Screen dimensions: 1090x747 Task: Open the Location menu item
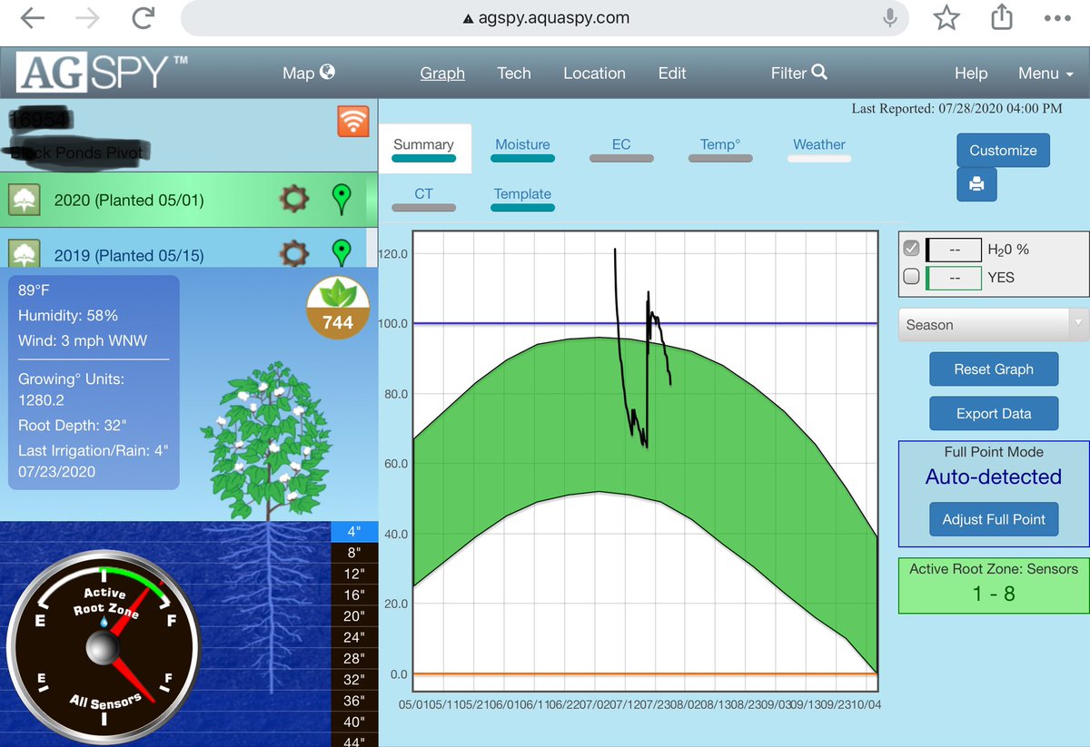(594, 74)
